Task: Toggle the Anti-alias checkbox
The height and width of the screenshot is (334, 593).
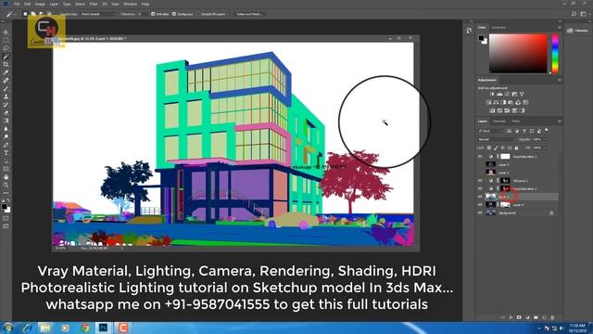Action: [153, 14]
